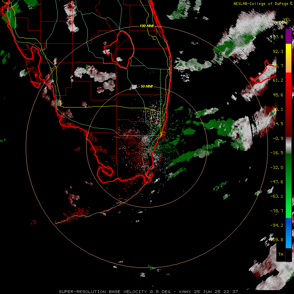Click the 'SUPER-RESOLUTION BASE VELOCITY' caption text
The height and width of the screenshot is (294, 294).
(x=103, y=292)
